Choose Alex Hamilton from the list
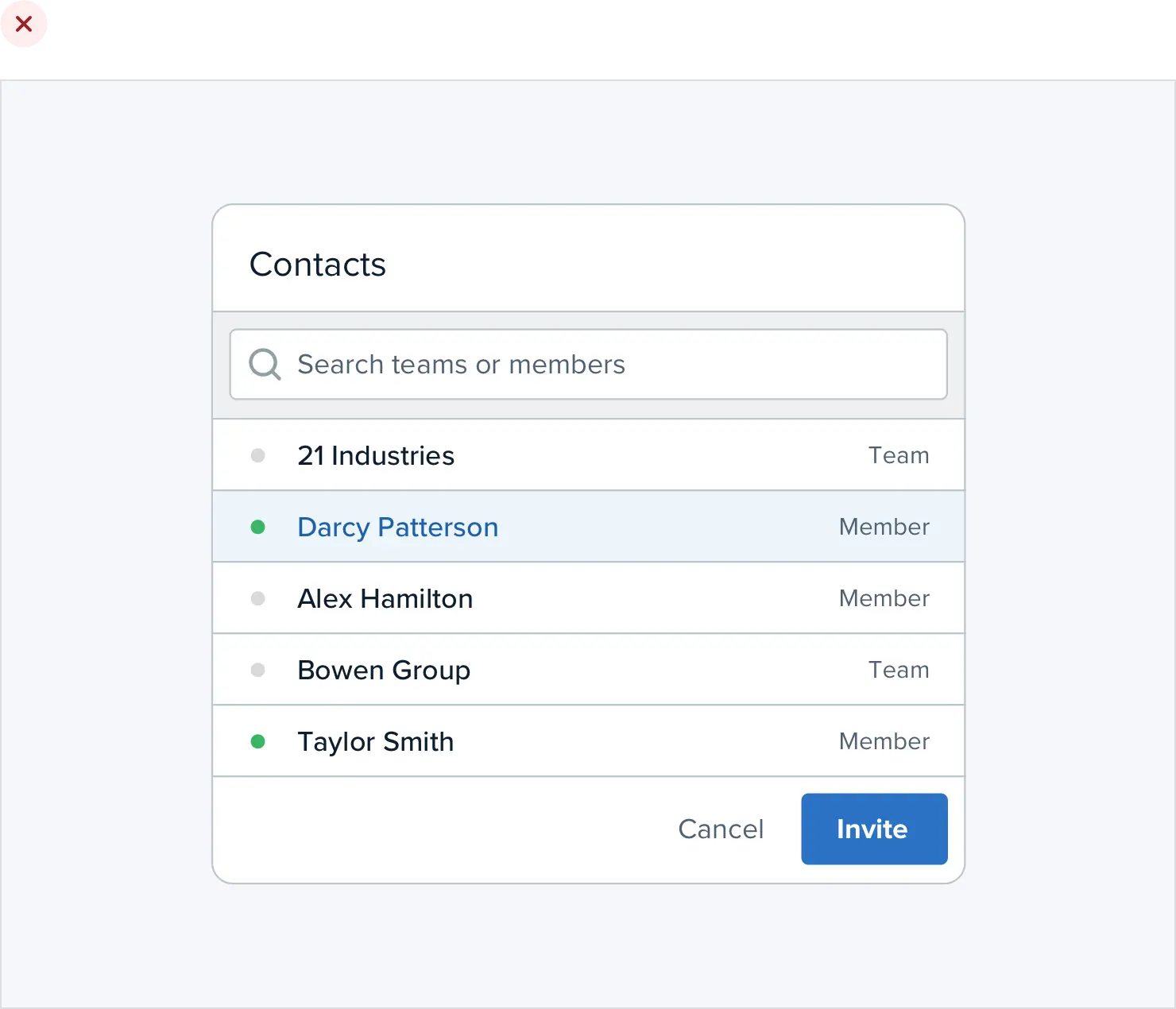1176x1009 pixels. (385, 598)
